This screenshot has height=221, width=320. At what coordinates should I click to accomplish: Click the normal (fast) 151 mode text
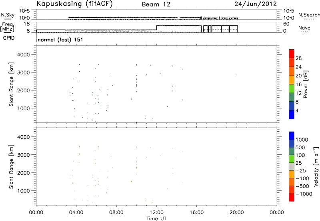click(x=60, y=39)
